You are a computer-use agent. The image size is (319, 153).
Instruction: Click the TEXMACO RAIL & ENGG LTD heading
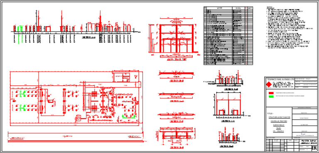pyautogui.click(x=280, y=79)
